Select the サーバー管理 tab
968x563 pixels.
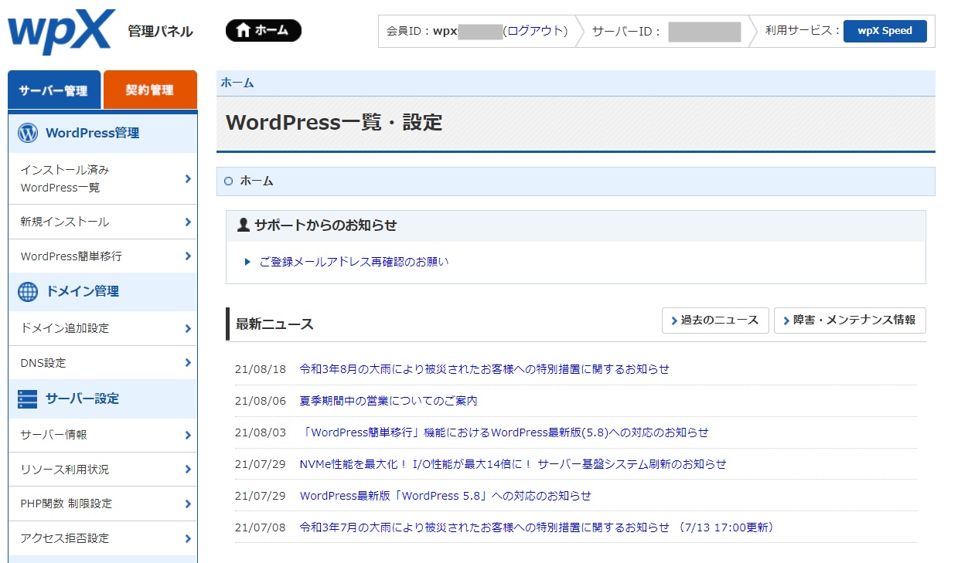click(x=53, y=90)
